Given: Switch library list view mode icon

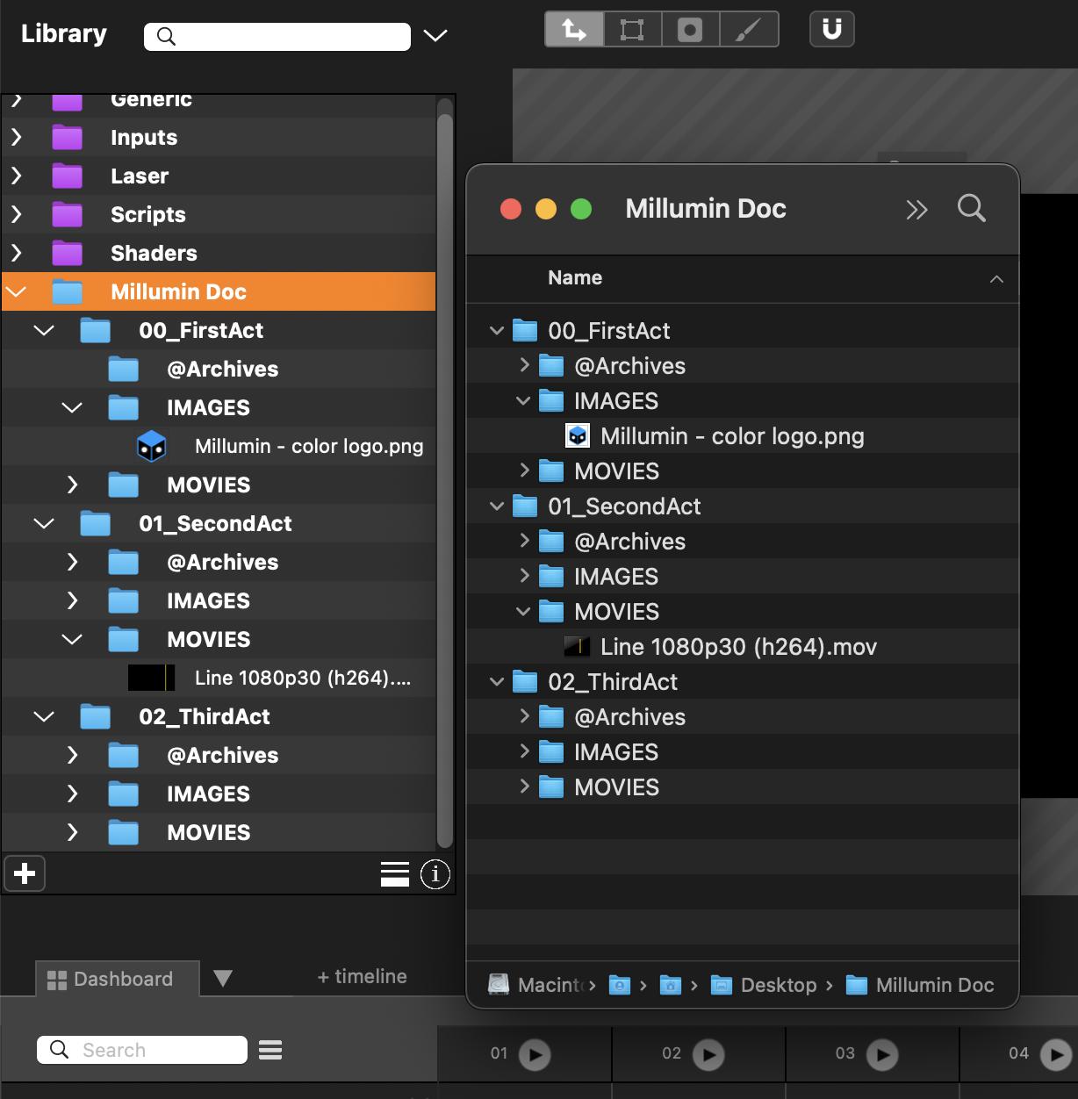Looking at the screenshot, I should 395,874.
